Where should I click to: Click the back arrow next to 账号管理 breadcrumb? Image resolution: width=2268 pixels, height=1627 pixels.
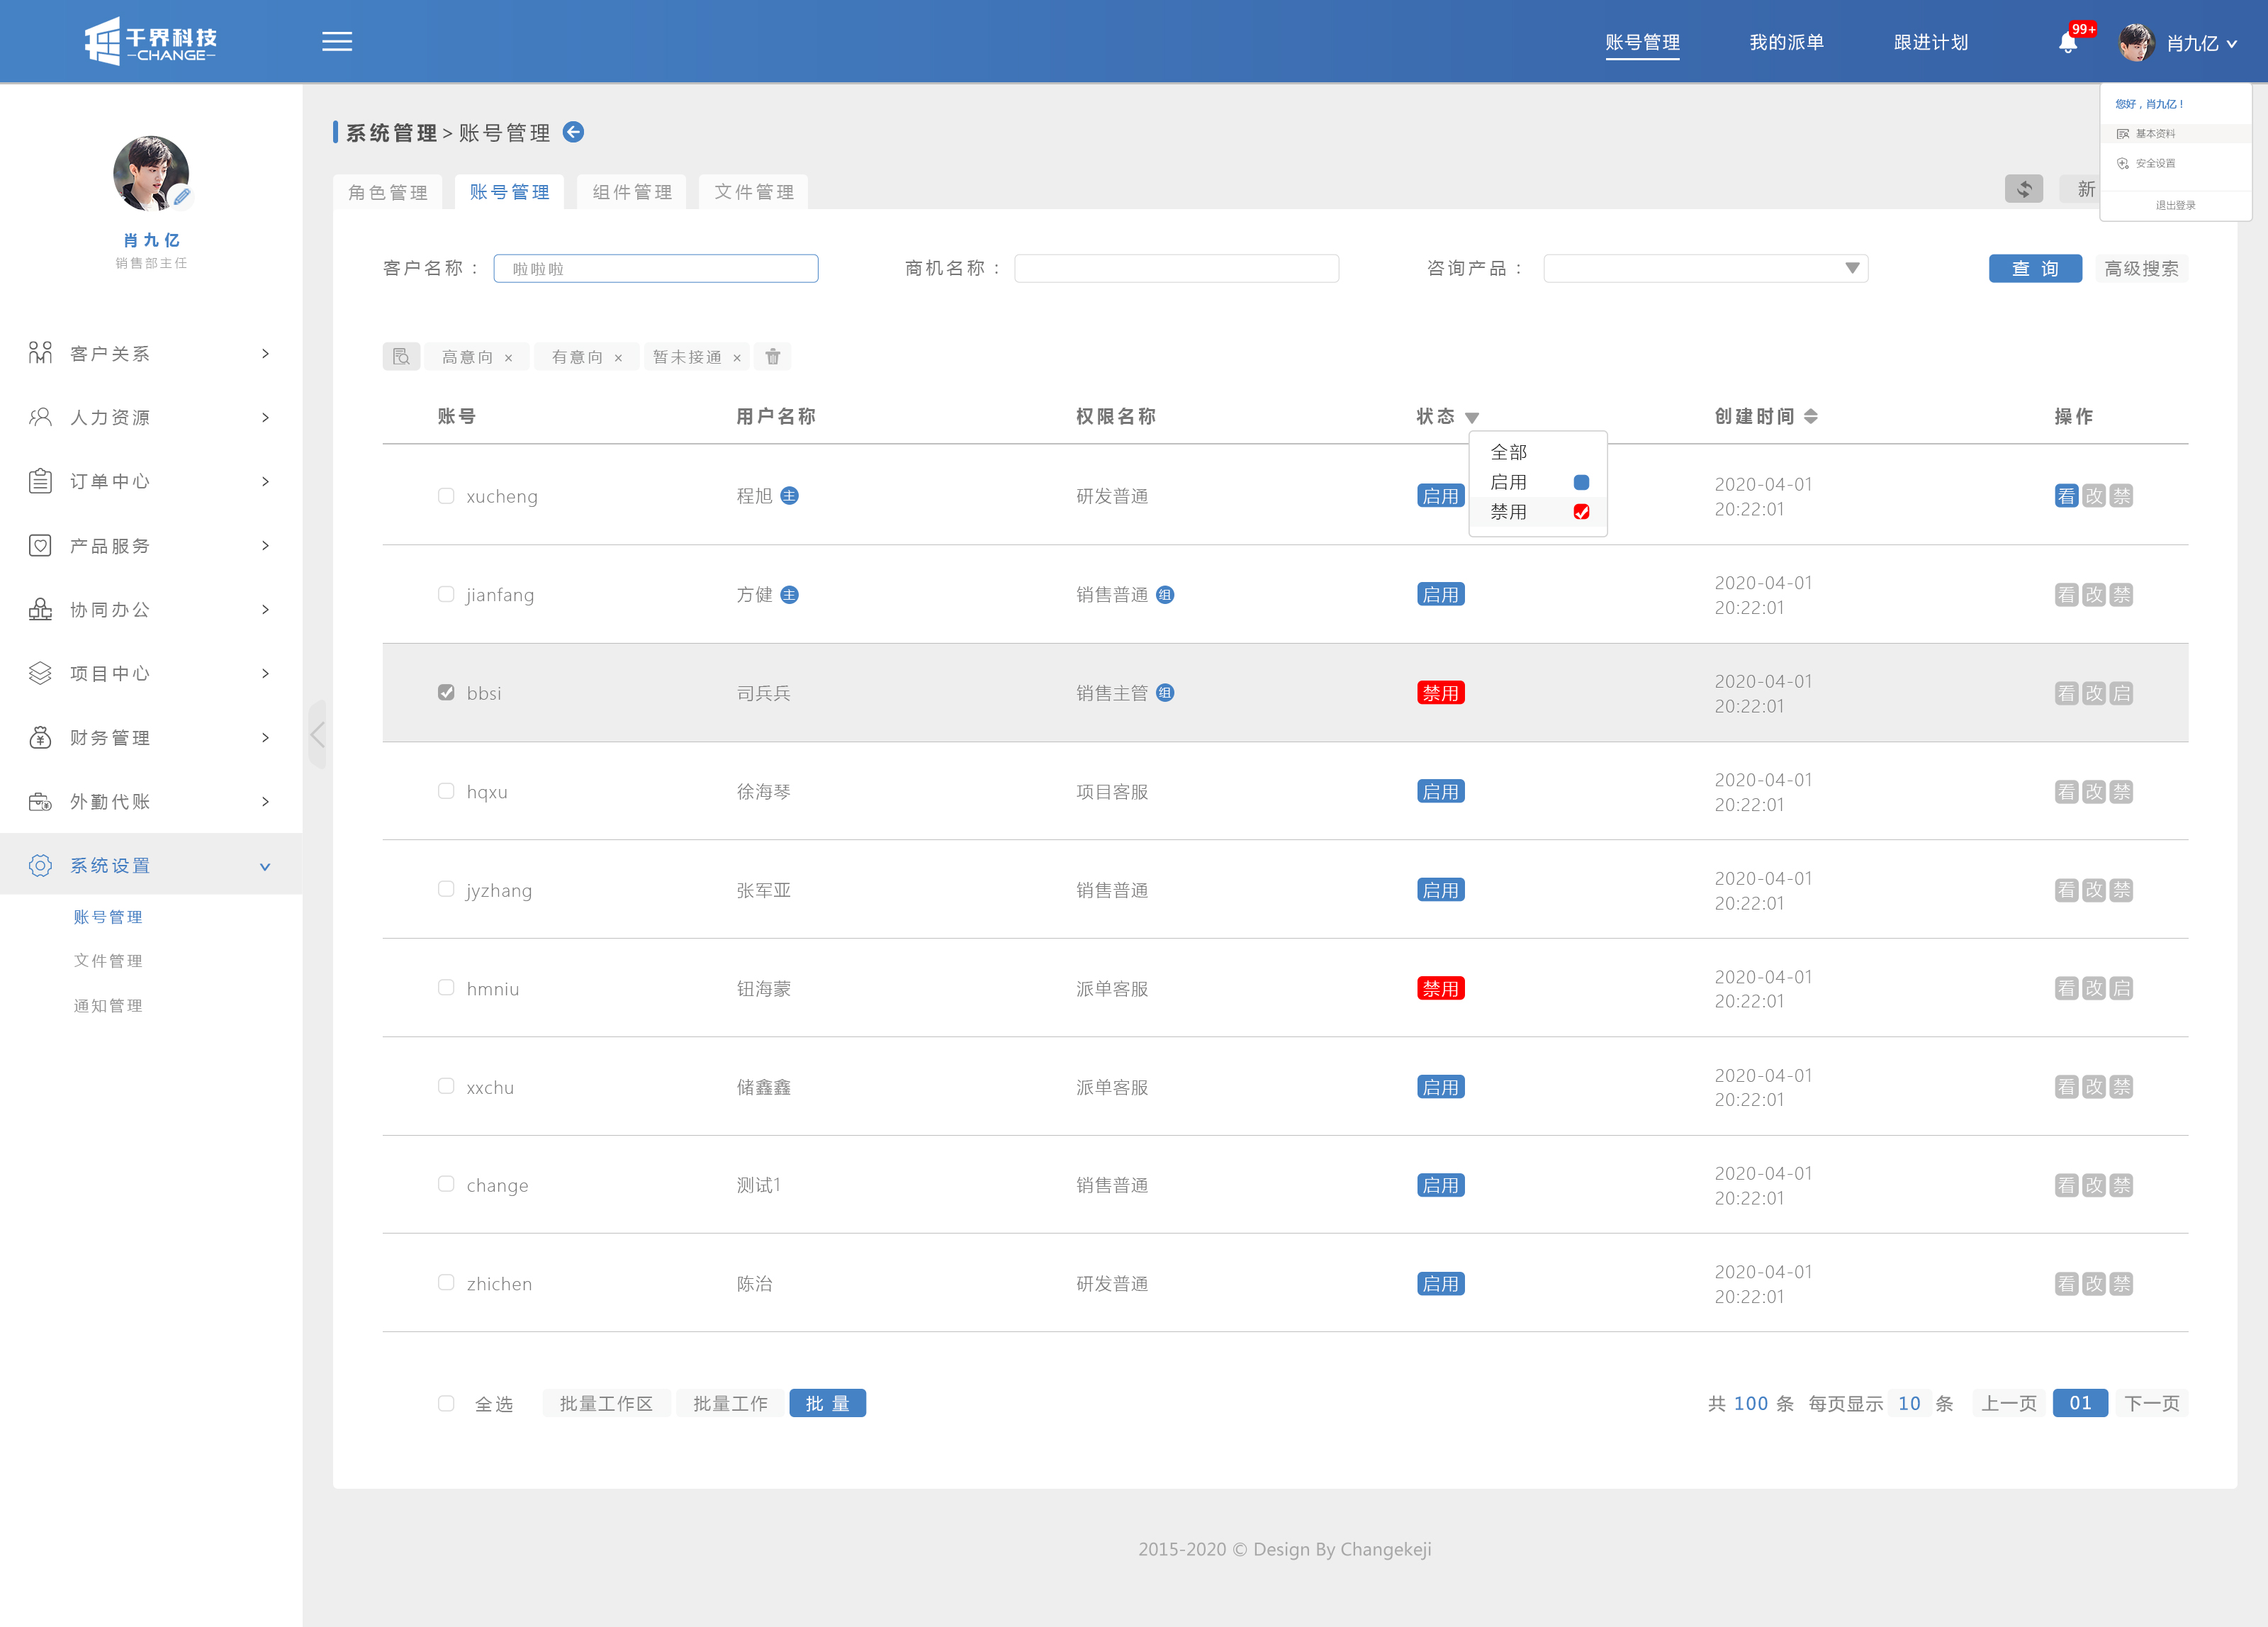coord(573,132)
